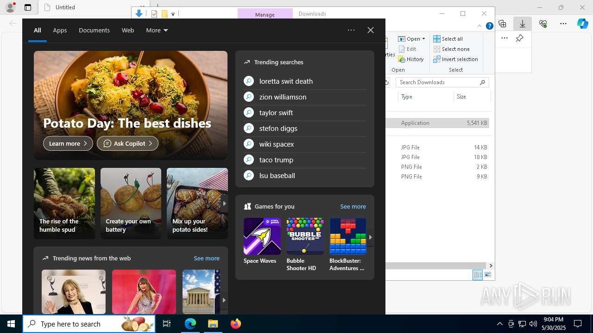593x333 pixels.
Task: Advance trending news carousel arrow
Action: 224,300
